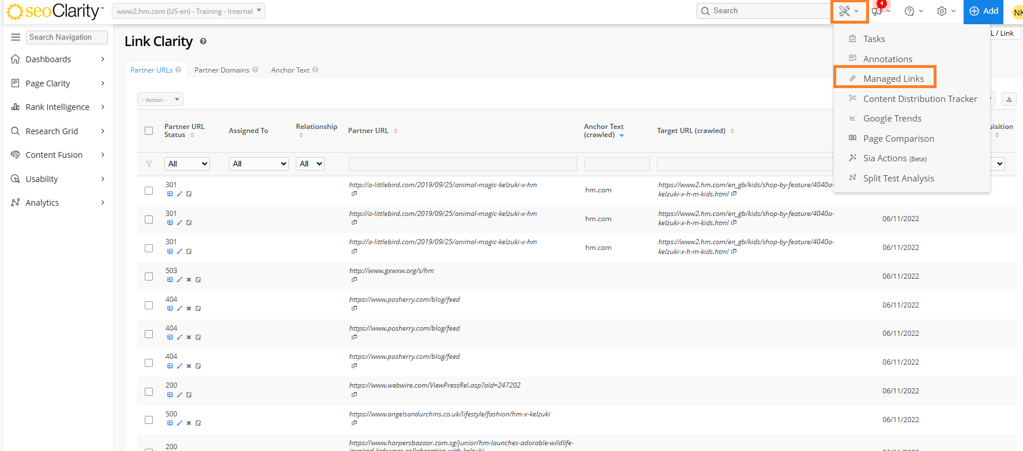The image size is (1023, 451).
Task: Open the gxwxw.org partner URL link
Action: click(x=391, y=271)
